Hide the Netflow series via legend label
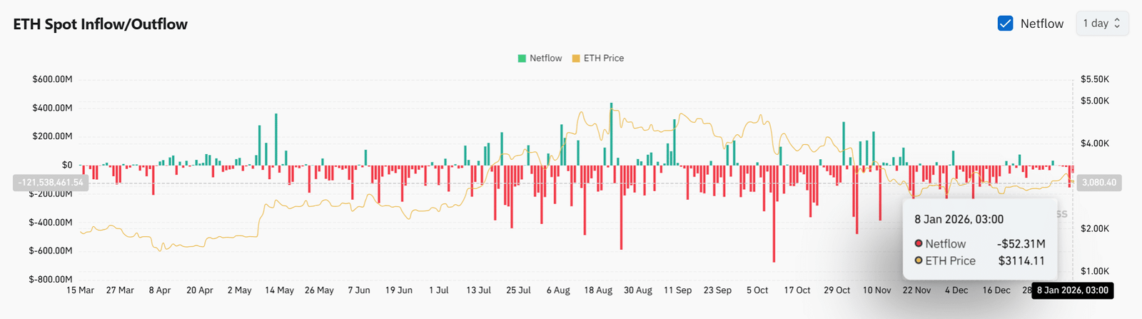The height and width of the screenshot is (319, 1142). [x=545, y=59]
